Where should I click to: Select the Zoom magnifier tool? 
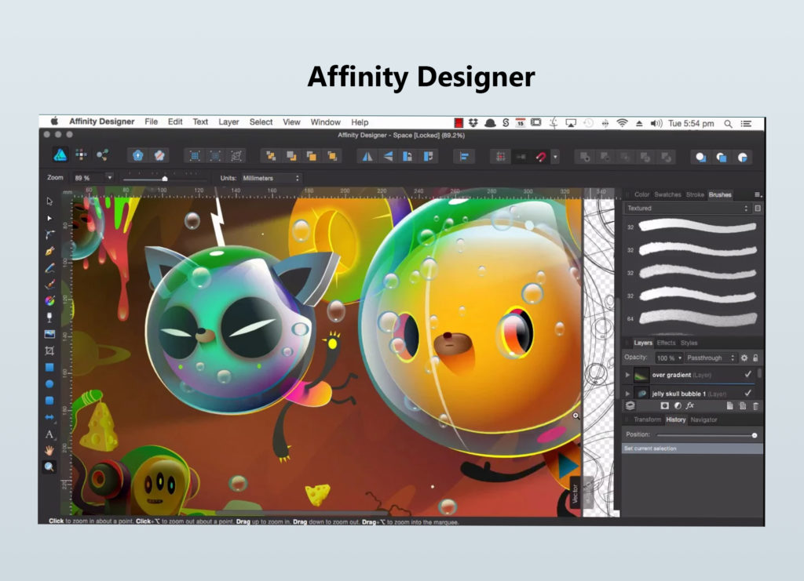tap(49, 467)
